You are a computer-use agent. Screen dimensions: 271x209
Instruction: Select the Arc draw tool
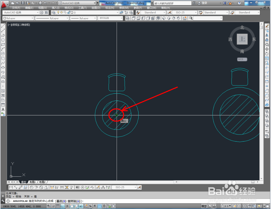coord(3,49)
